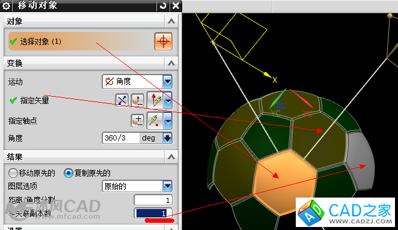Click the inferred point lightning icon

pos(155,121)
